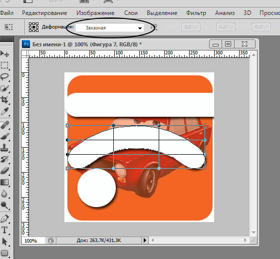
Task: Open the Изображение menu
Action: coord(95,13)
